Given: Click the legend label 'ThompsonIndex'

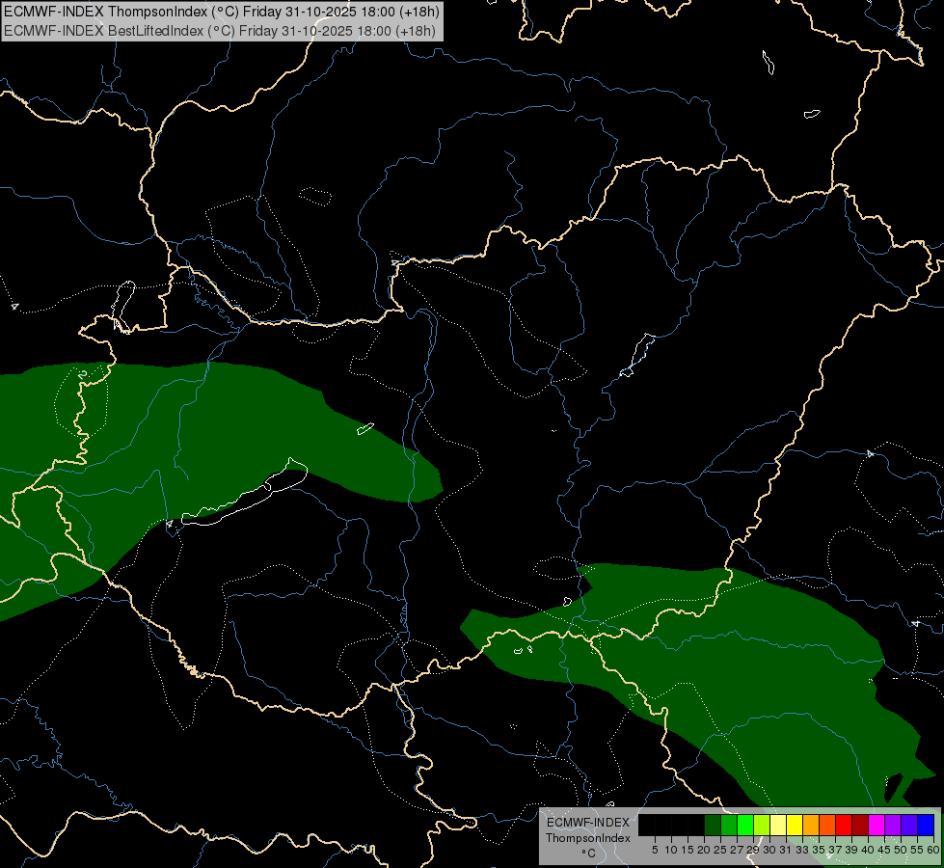Looking at the screenshot, I should tap(588, 838).
